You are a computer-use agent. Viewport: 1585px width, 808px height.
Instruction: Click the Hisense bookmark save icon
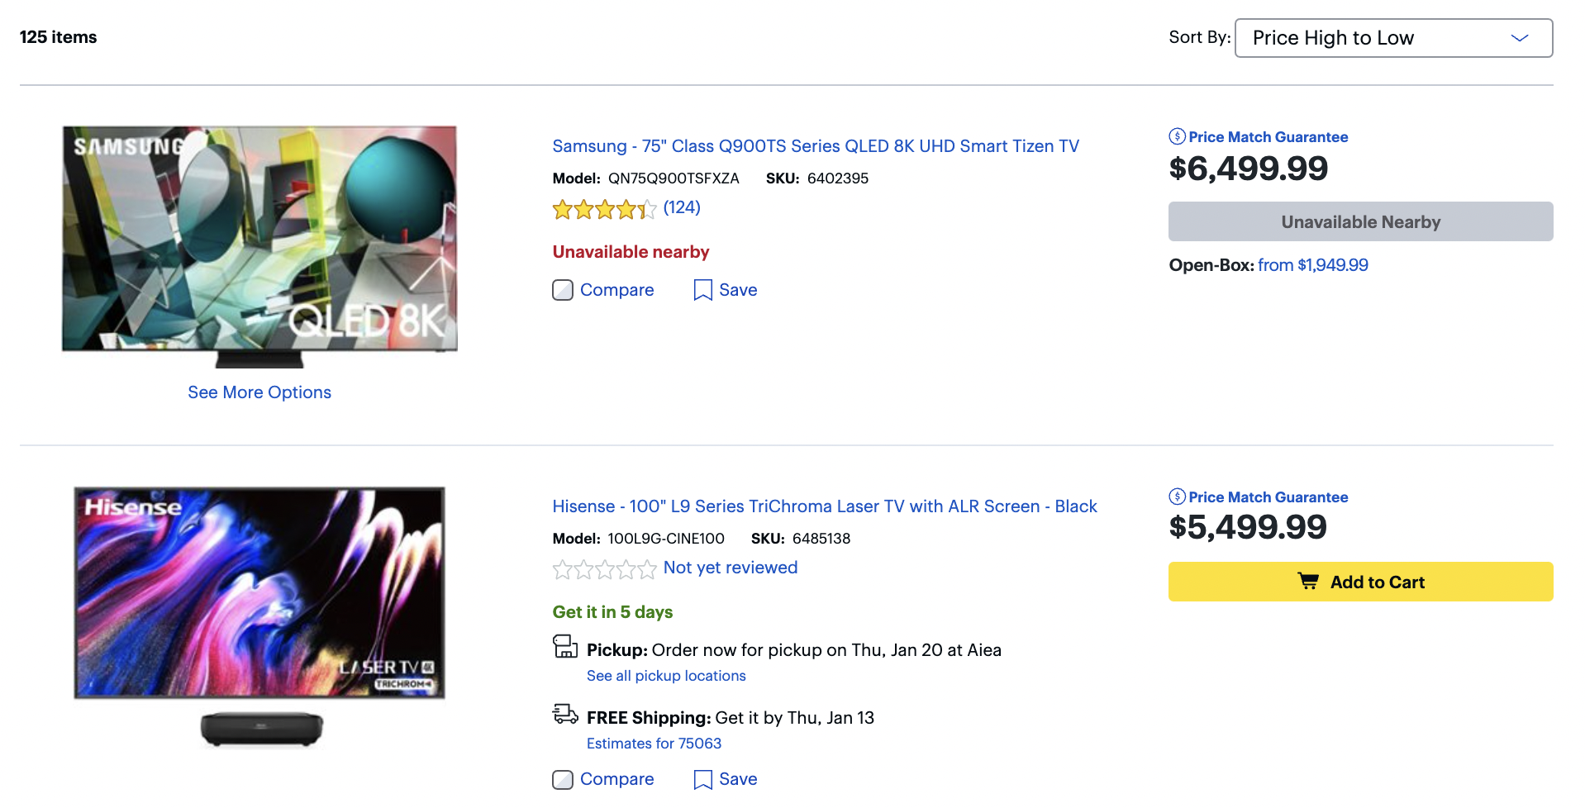point(702,779)
